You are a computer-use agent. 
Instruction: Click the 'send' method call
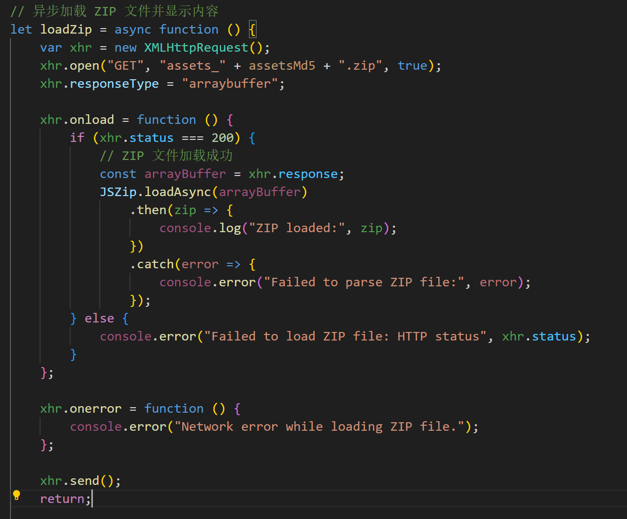coord(84,481)
